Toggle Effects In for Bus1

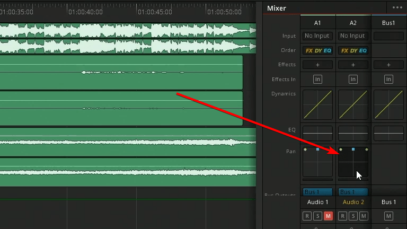(x=388, y=79)
